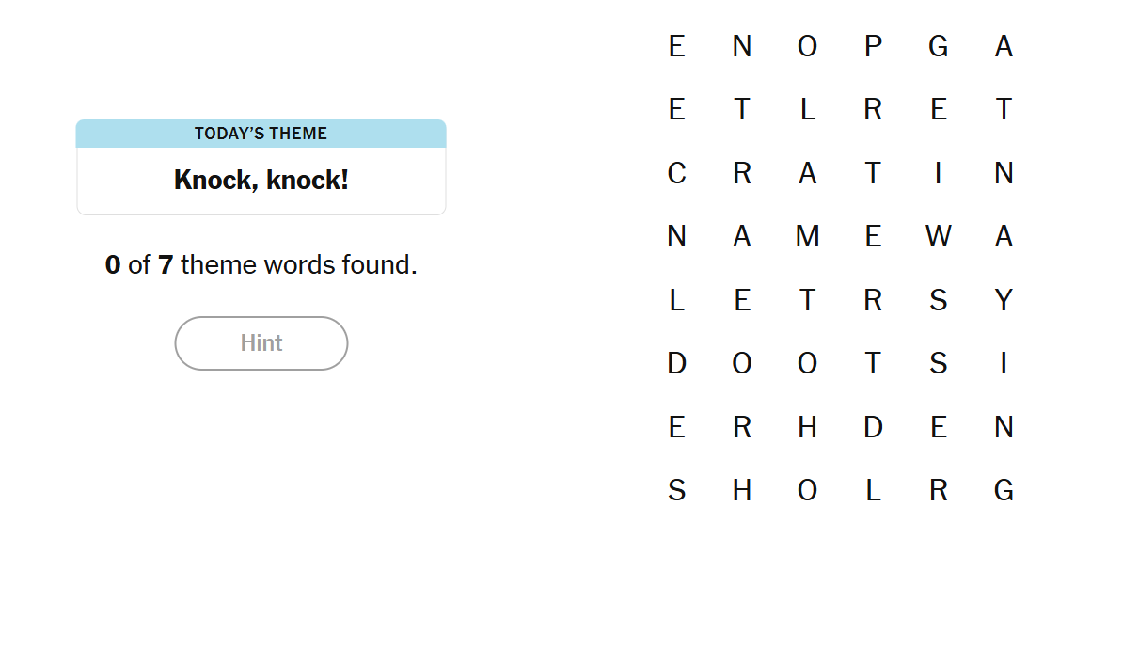Select the L between T and R
This screenshot has height=650, width=1123.
click(x=807, y=110)
